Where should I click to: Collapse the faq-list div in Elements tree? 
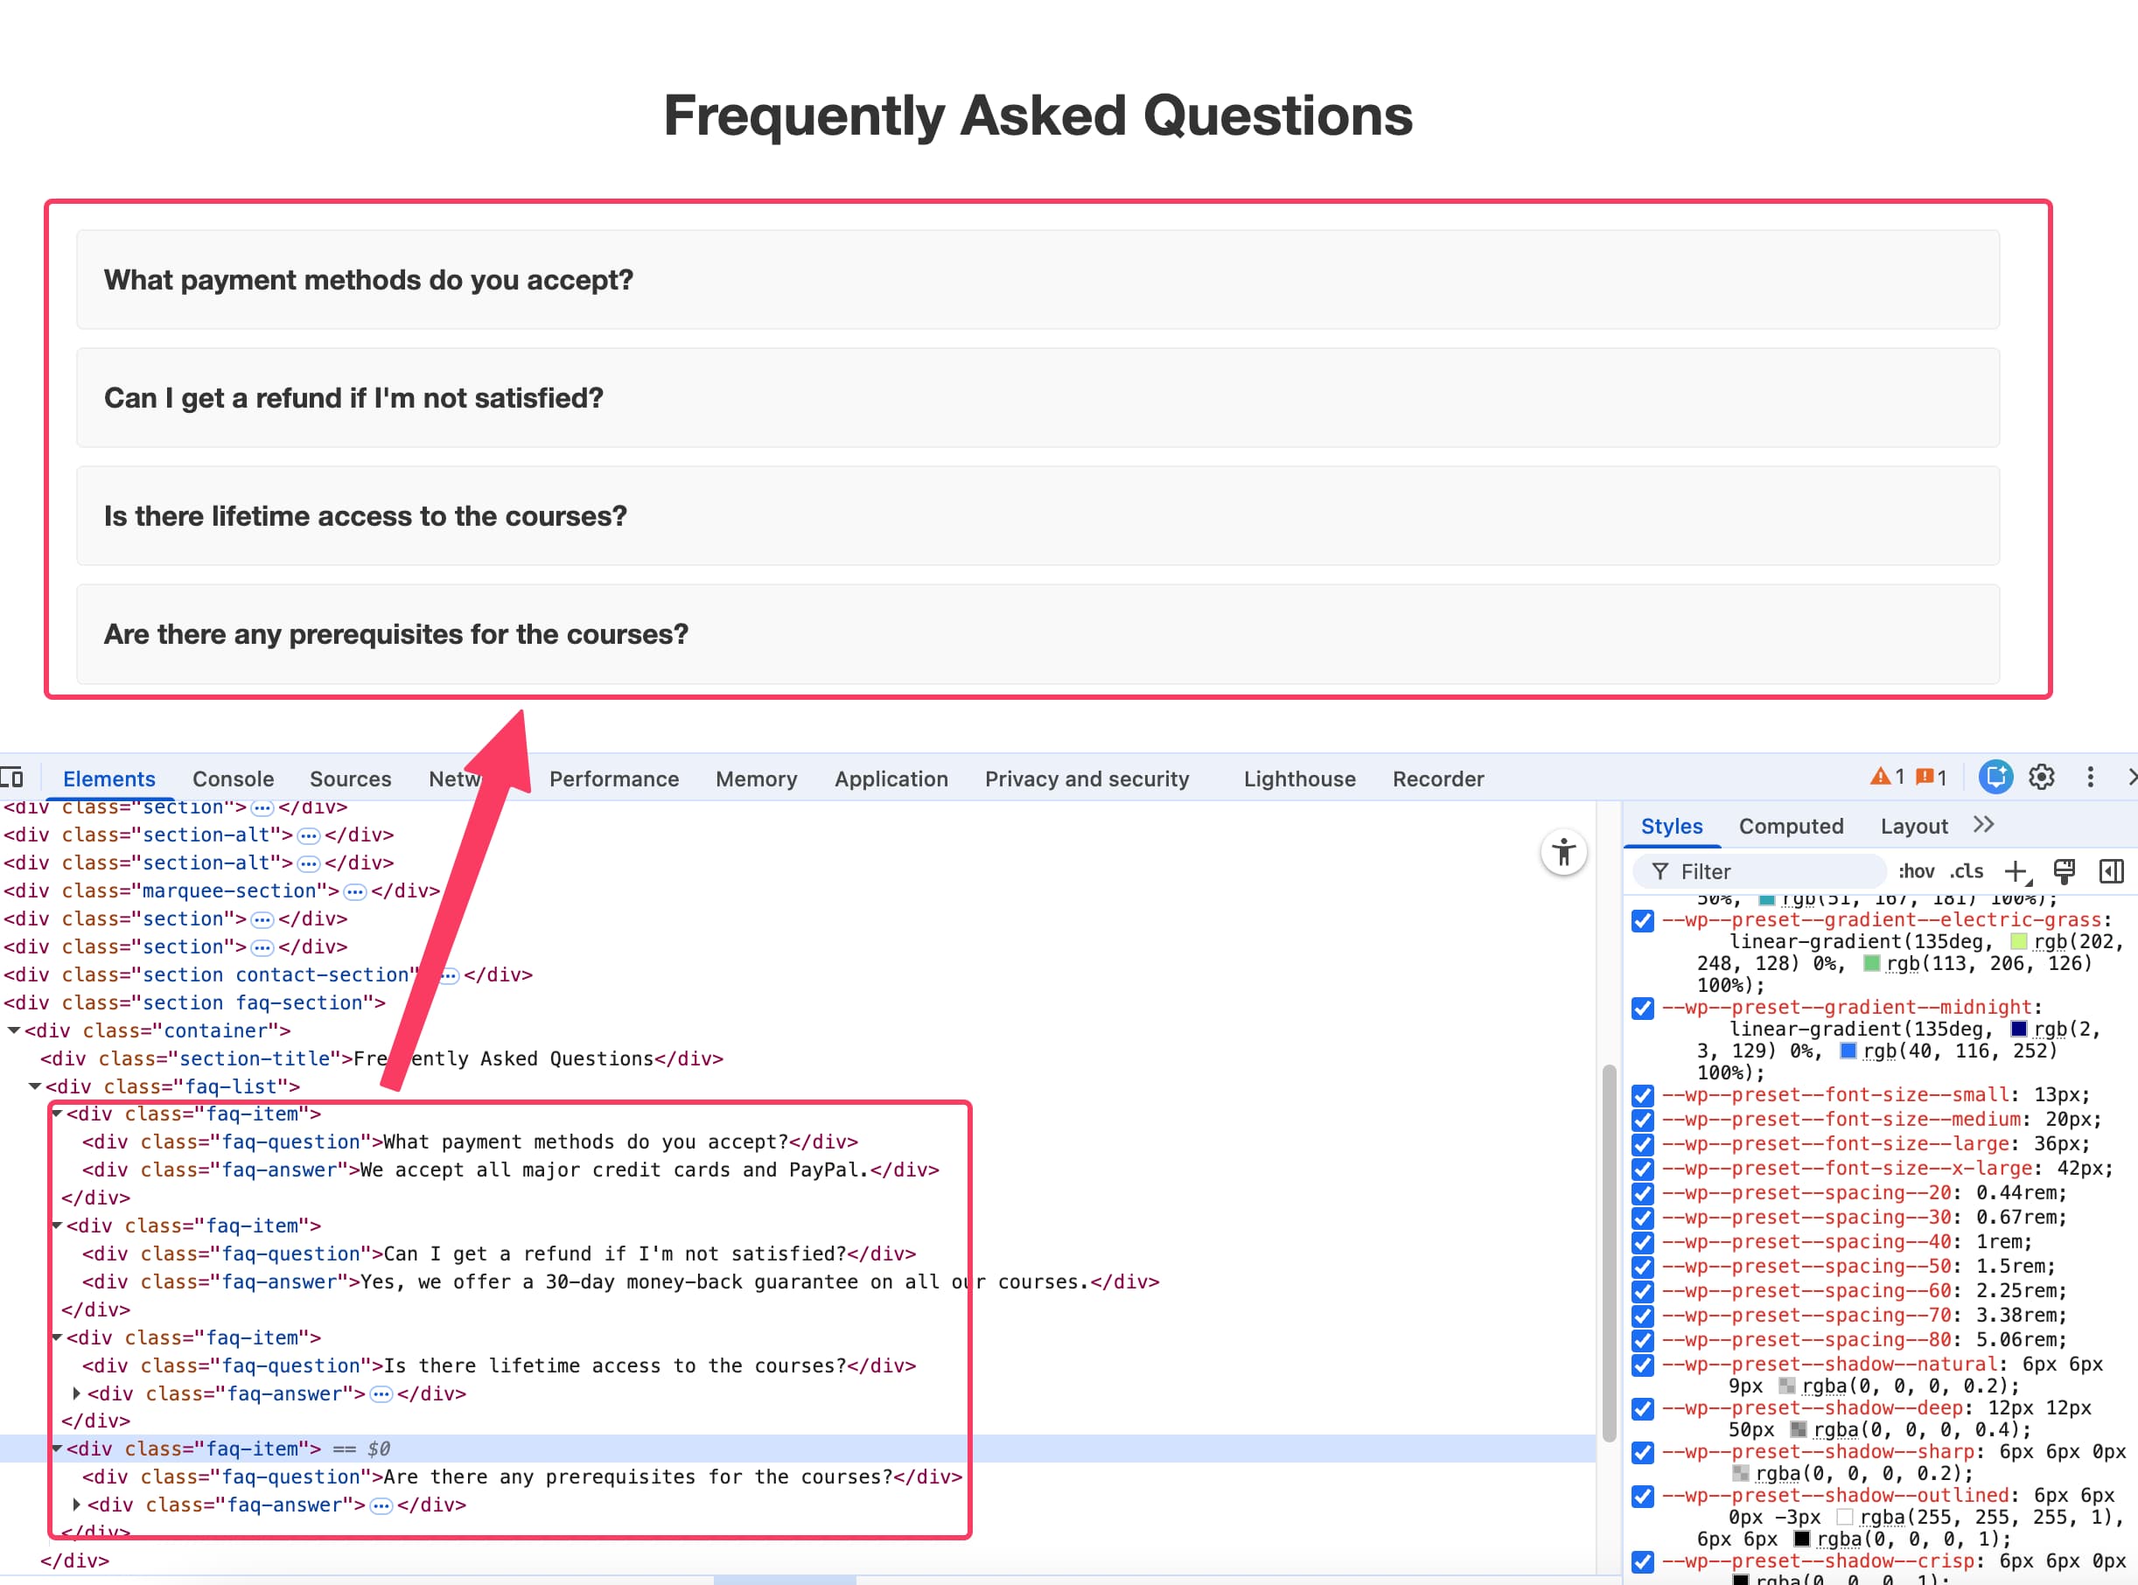pyautogui.click(x=37, y=1086)
